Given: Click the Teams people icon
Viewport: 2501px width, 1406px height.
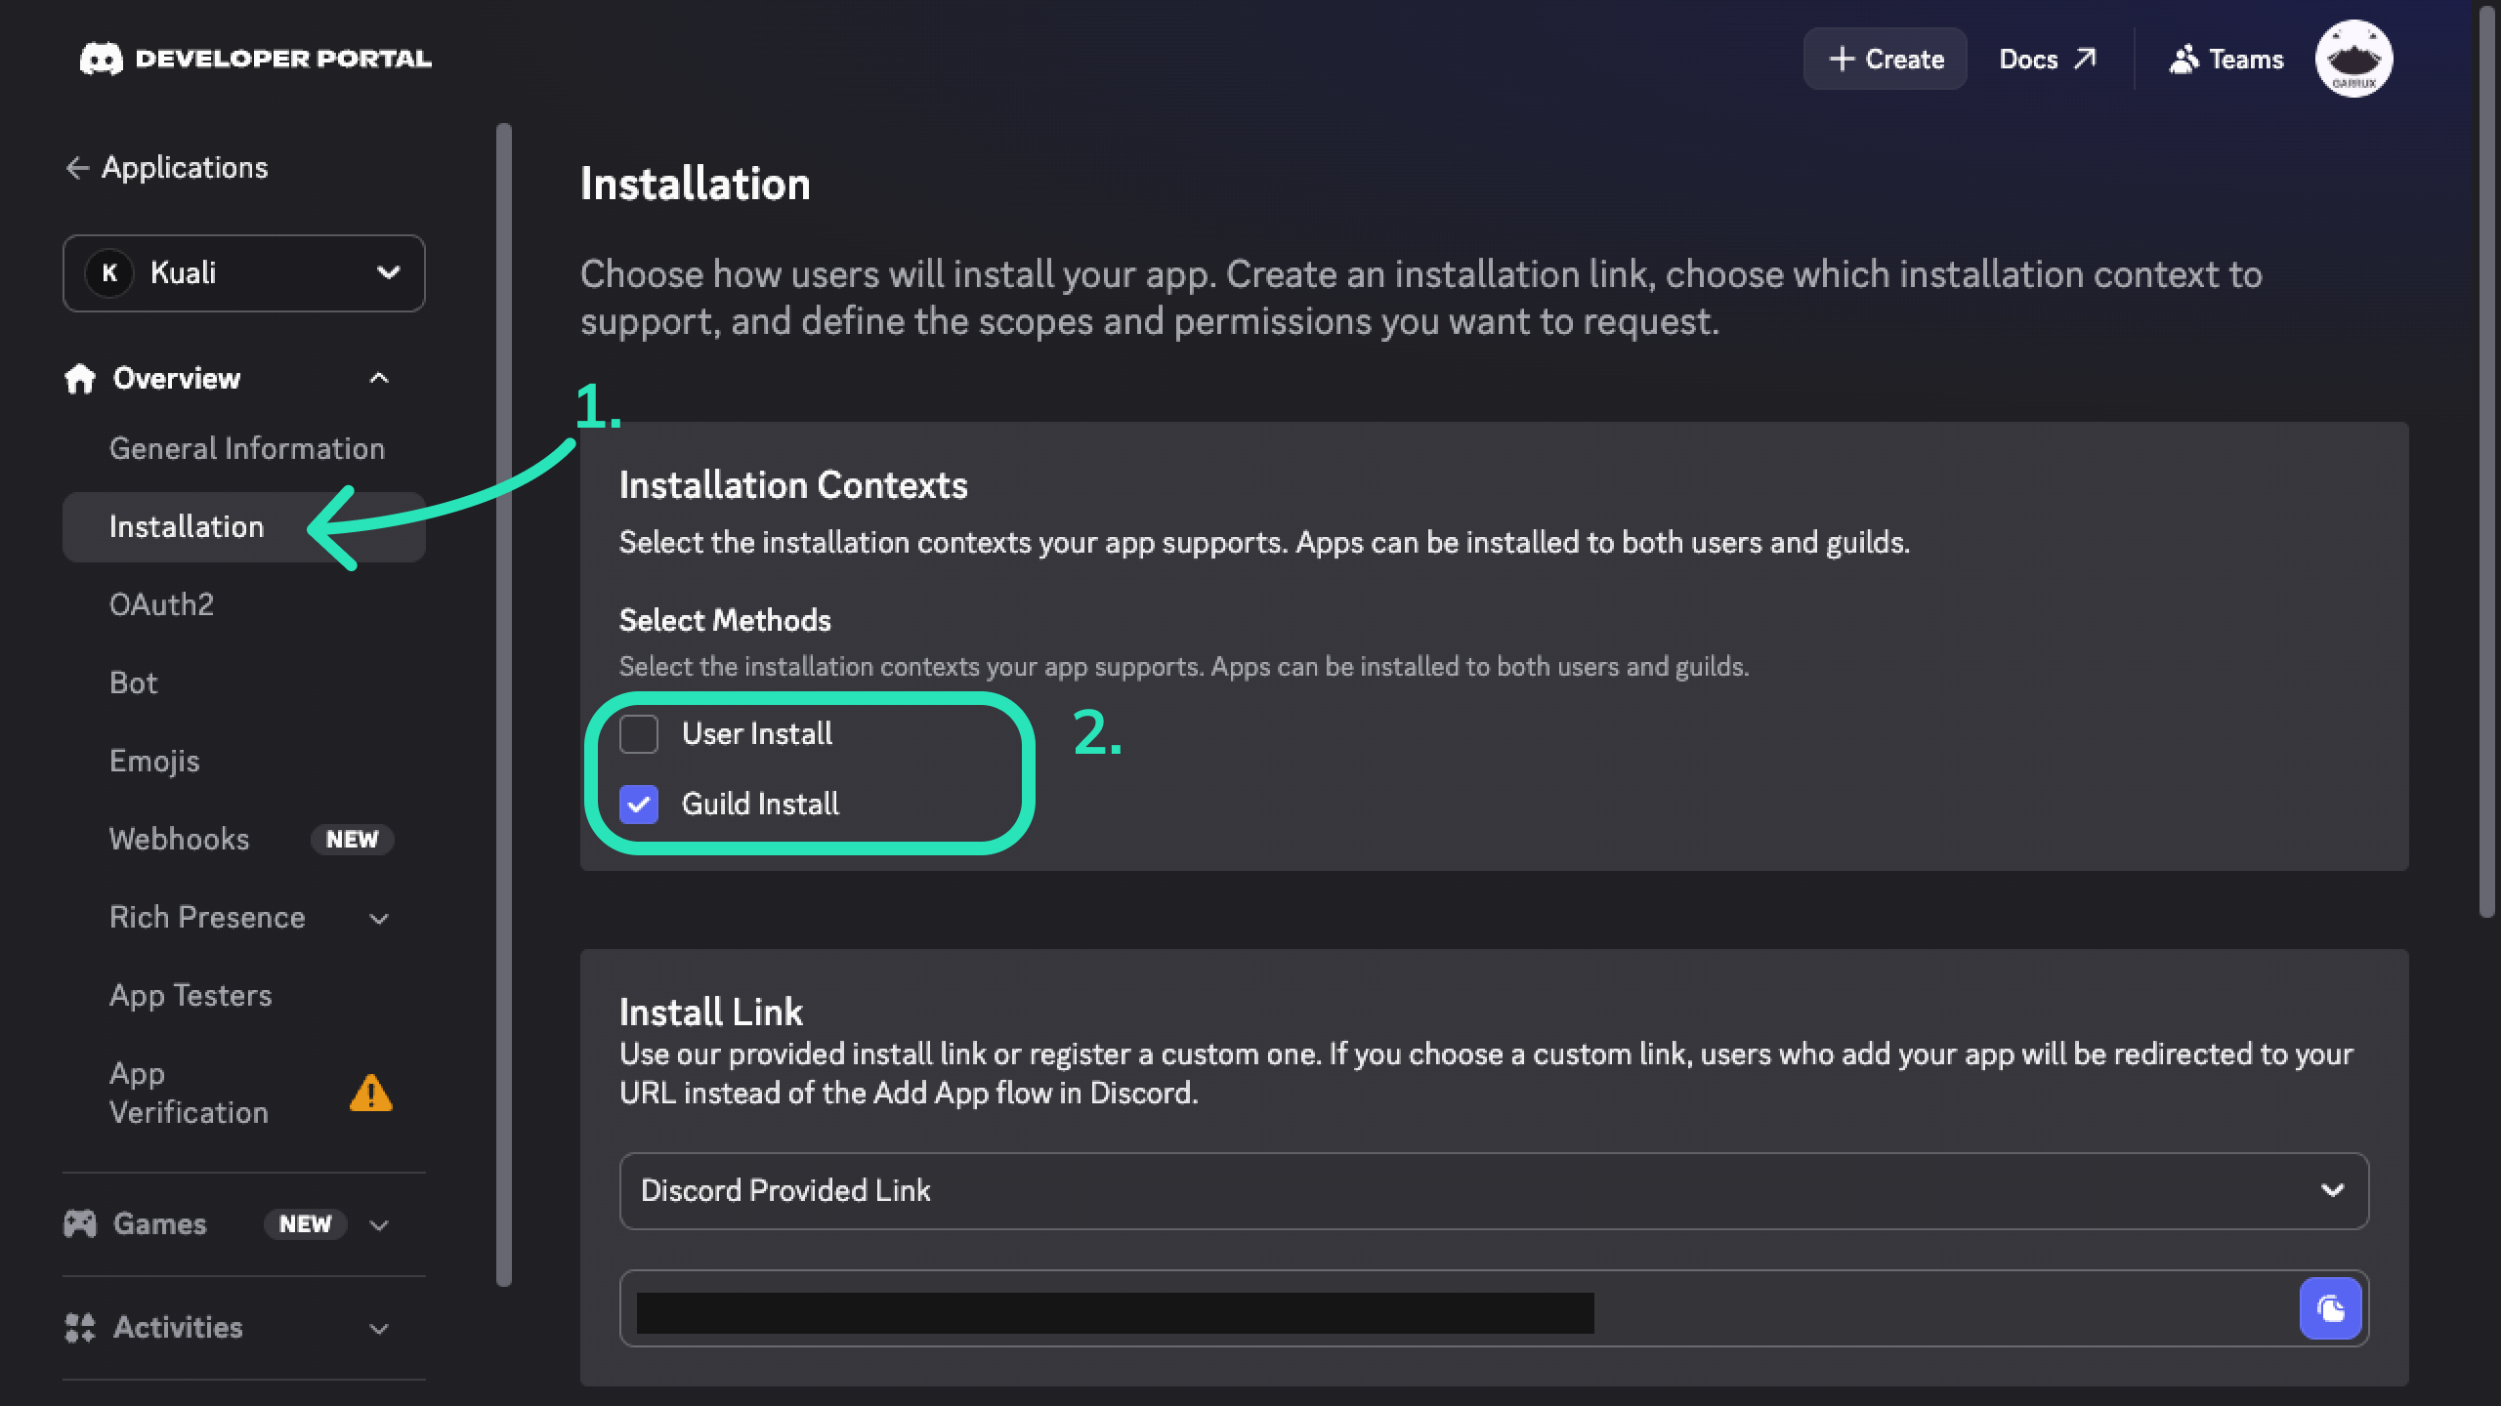Looking at the screenshot, I should click(2183, 60).
